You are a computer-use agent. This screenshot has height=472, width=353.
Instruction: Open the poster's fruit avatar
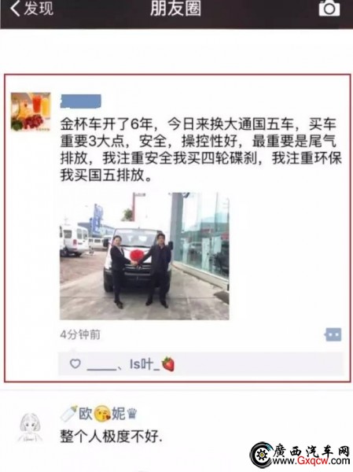coord(31,112)
